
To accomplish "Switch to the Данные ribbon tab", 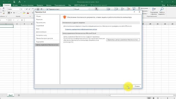I will pos(49,5).
